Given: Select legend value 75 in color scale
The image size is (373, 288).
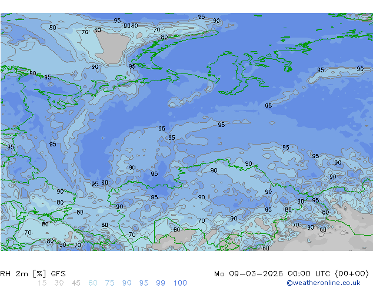Looking at the screenshot, I should point(109,283).
